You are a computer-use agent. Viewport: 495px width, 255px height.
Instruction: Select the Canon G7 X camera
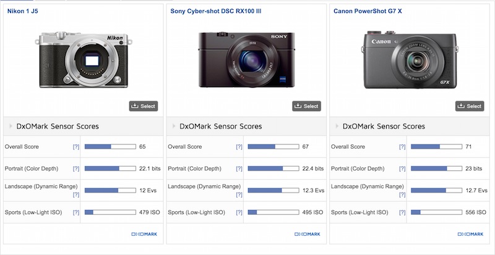click(x=470, y=106)
